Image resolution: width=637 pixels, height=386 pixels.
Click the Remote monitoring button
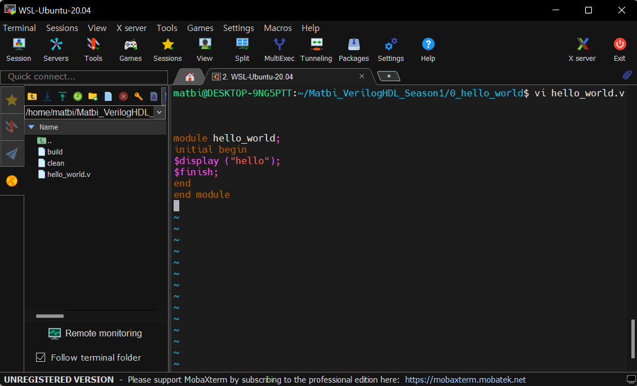tap(95, 333)
